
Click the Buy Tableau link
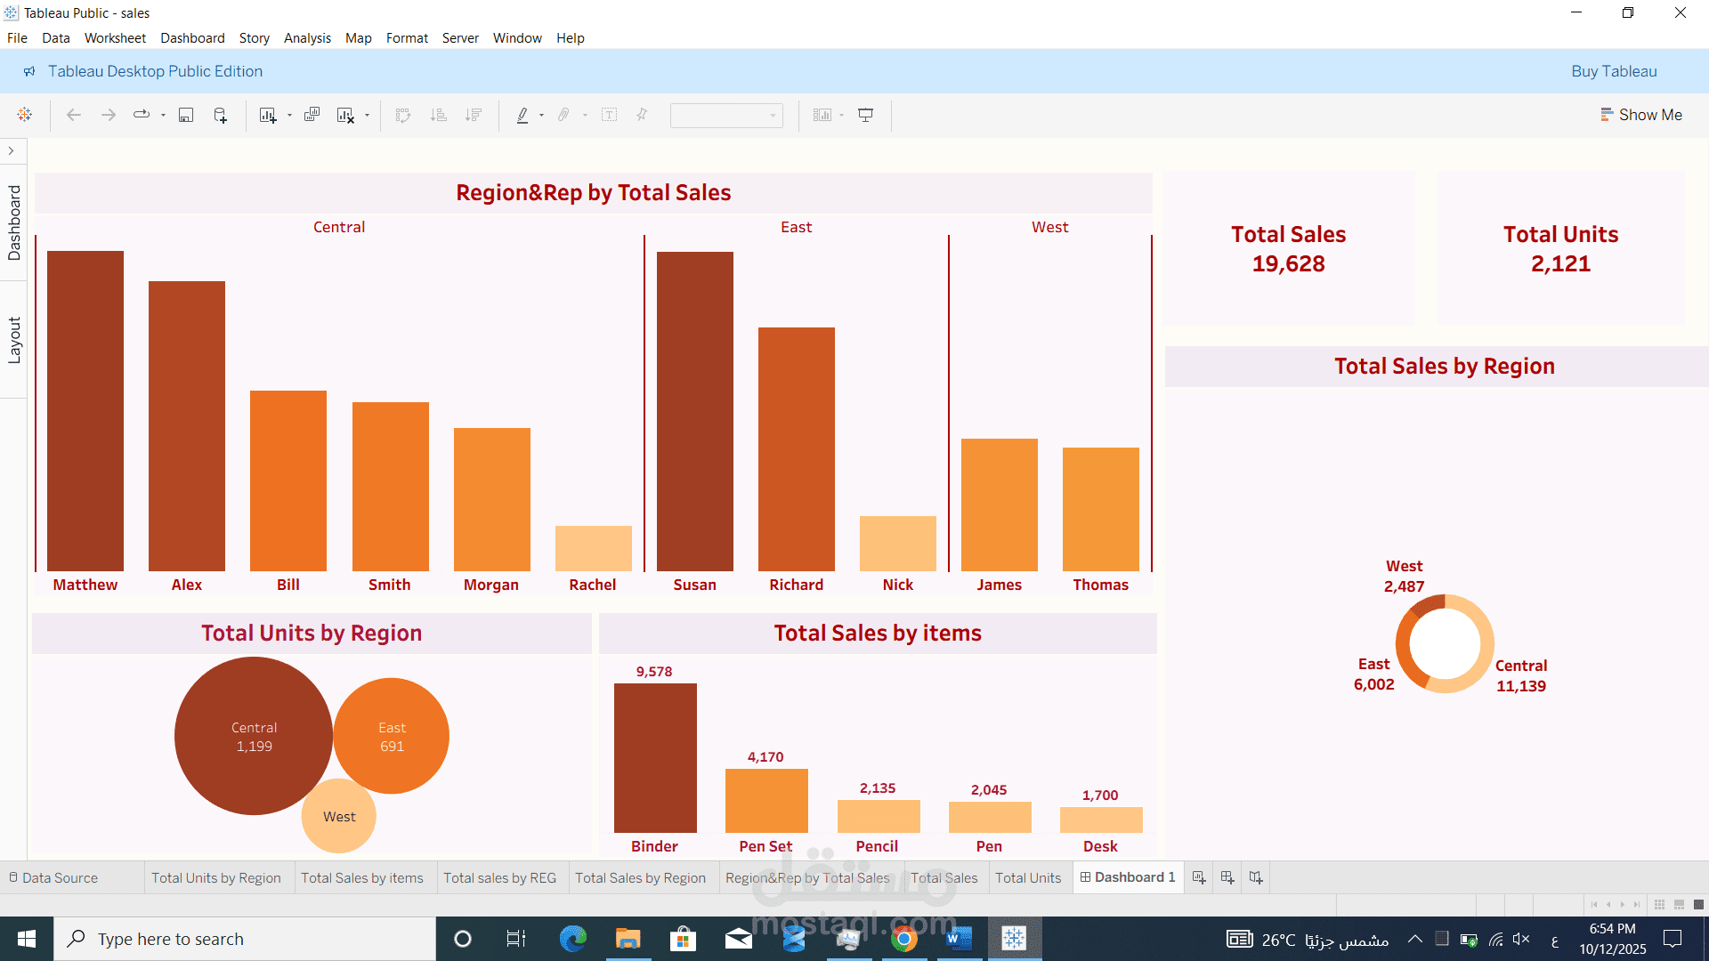[x=1614, y=71]
